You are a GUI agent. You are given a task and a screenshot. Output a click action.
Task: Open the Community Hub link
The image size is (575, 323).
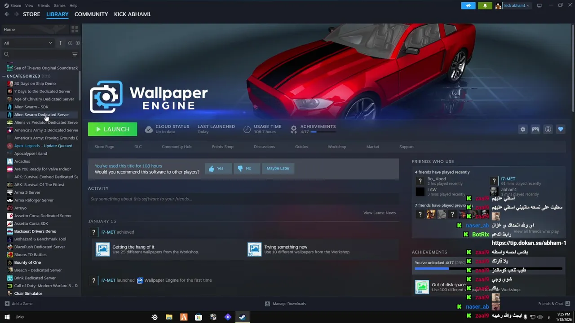click(x=177, y=147)
